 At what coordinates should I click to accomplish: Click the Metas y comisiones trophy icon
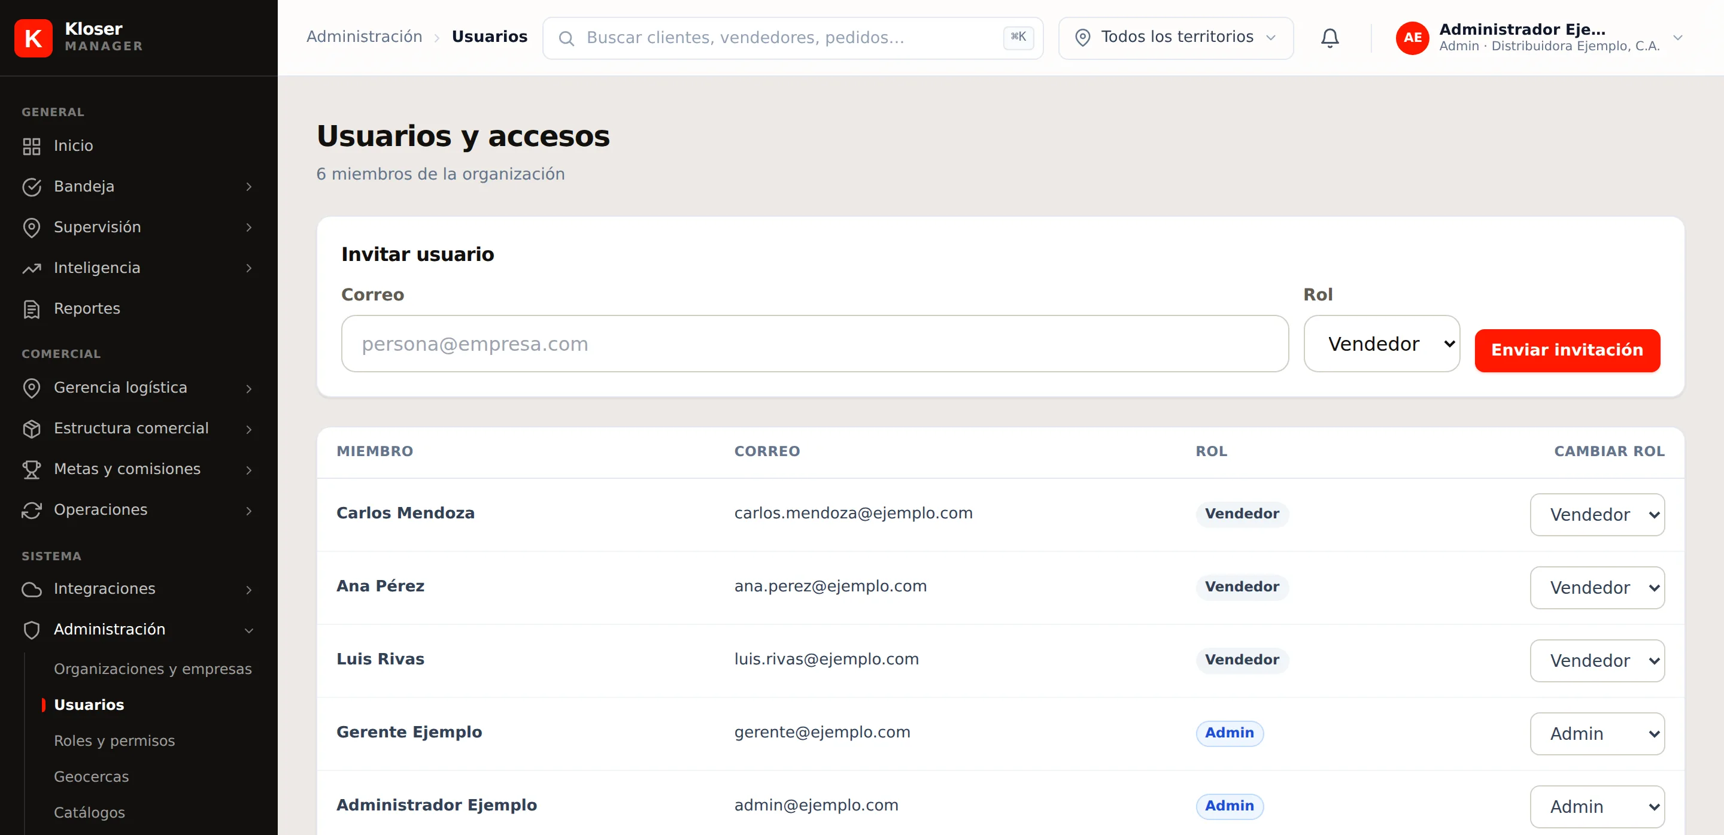(32, 470)
